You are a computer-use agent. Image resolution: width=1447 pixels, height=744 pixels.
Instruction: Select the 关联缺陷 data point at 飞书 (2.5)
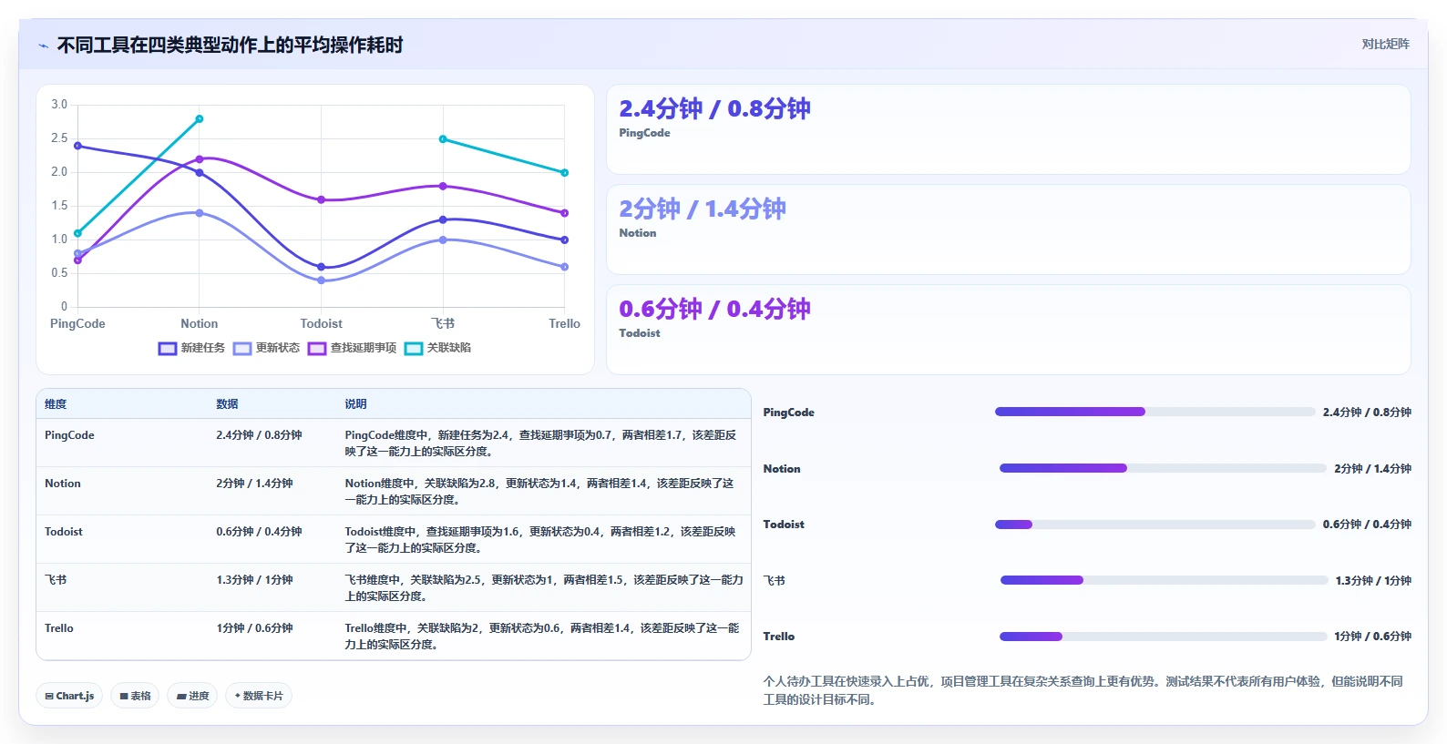pos(443,139)
